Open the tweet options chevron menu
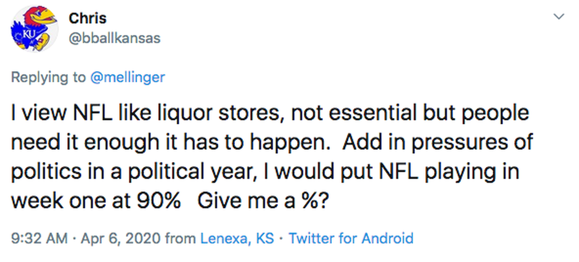579x262 pixels. pyautogui.click(x=559, y=17)
